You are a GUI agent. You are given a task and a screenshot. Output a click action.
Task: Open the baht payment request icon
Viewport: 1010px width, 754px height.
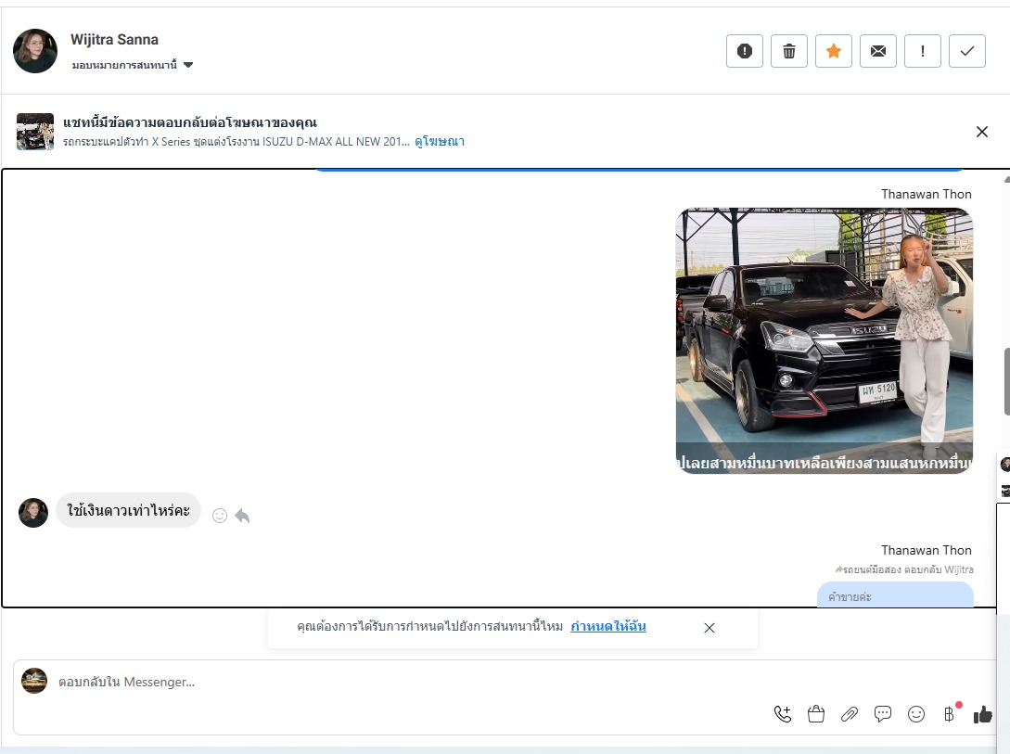(x=950, y=713)
